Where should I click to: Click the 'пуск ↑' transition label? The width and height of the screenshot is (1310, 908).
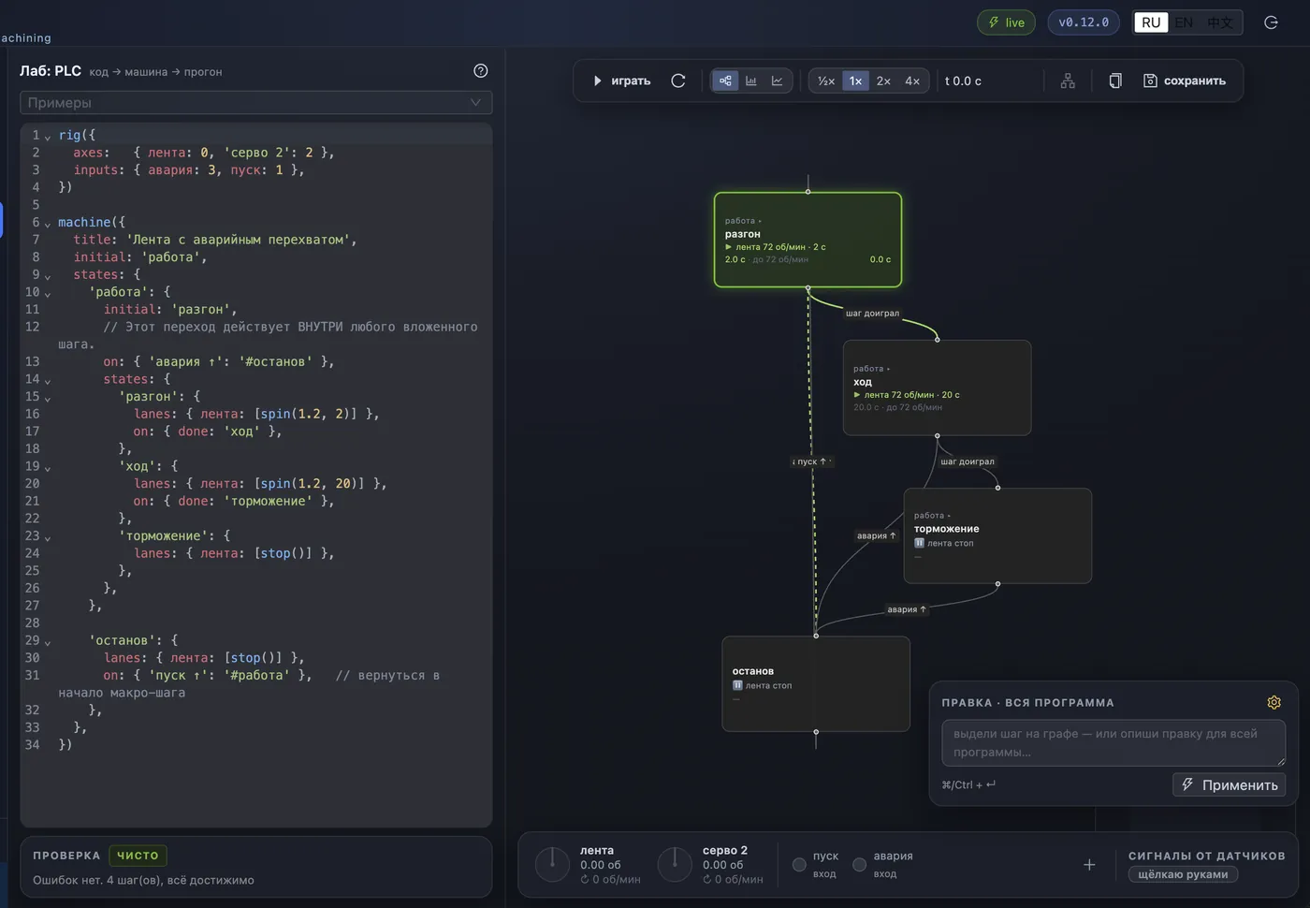[x=811, y=461]
